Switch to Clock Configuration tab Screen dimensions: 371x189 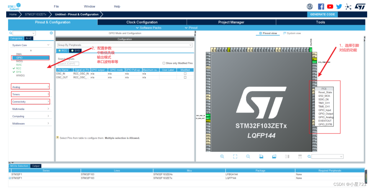click(x=142, y=22)
